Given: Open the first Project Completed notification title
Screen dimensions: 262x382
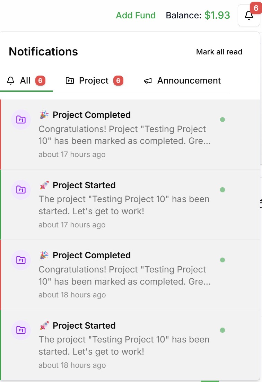Looking at the screenshot, I should pyautogui.click(x=91, y=115).
